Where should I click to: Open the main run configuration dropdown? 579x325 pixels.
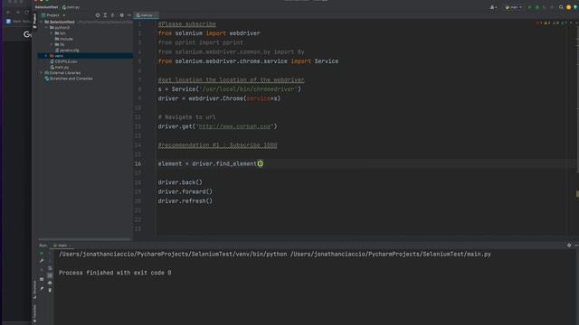pos(513,7)
